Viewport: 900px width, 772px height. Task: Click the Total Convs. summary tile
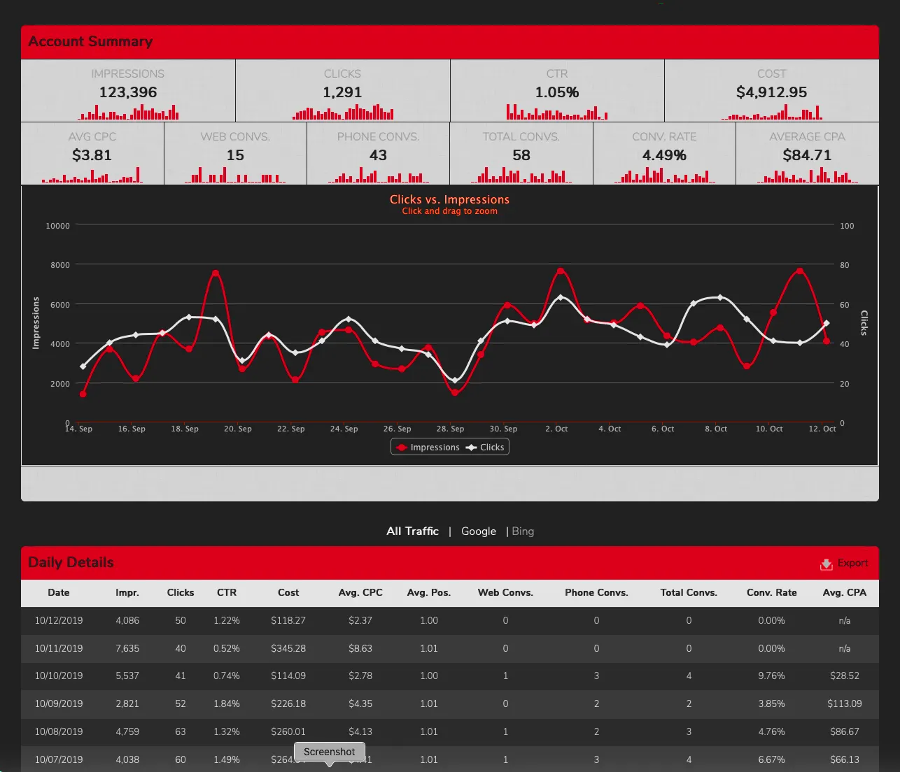(521, 154)
